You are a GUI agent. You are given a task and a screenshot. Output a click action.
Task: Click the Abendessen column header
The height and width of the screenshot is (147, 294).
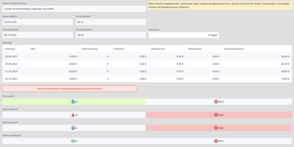pos(204,49)
